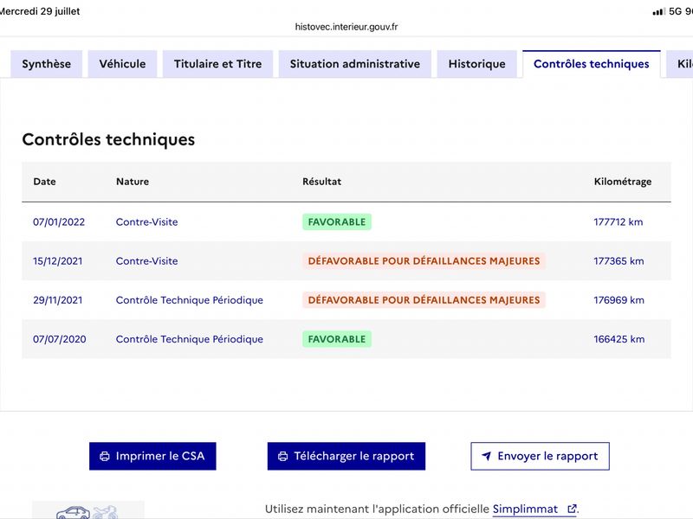Image resolution: width=693 pixels, height=519 pixels.
Task: Click the histovec.interieur.gouv.fr address bar
Action: coord(346,27)
